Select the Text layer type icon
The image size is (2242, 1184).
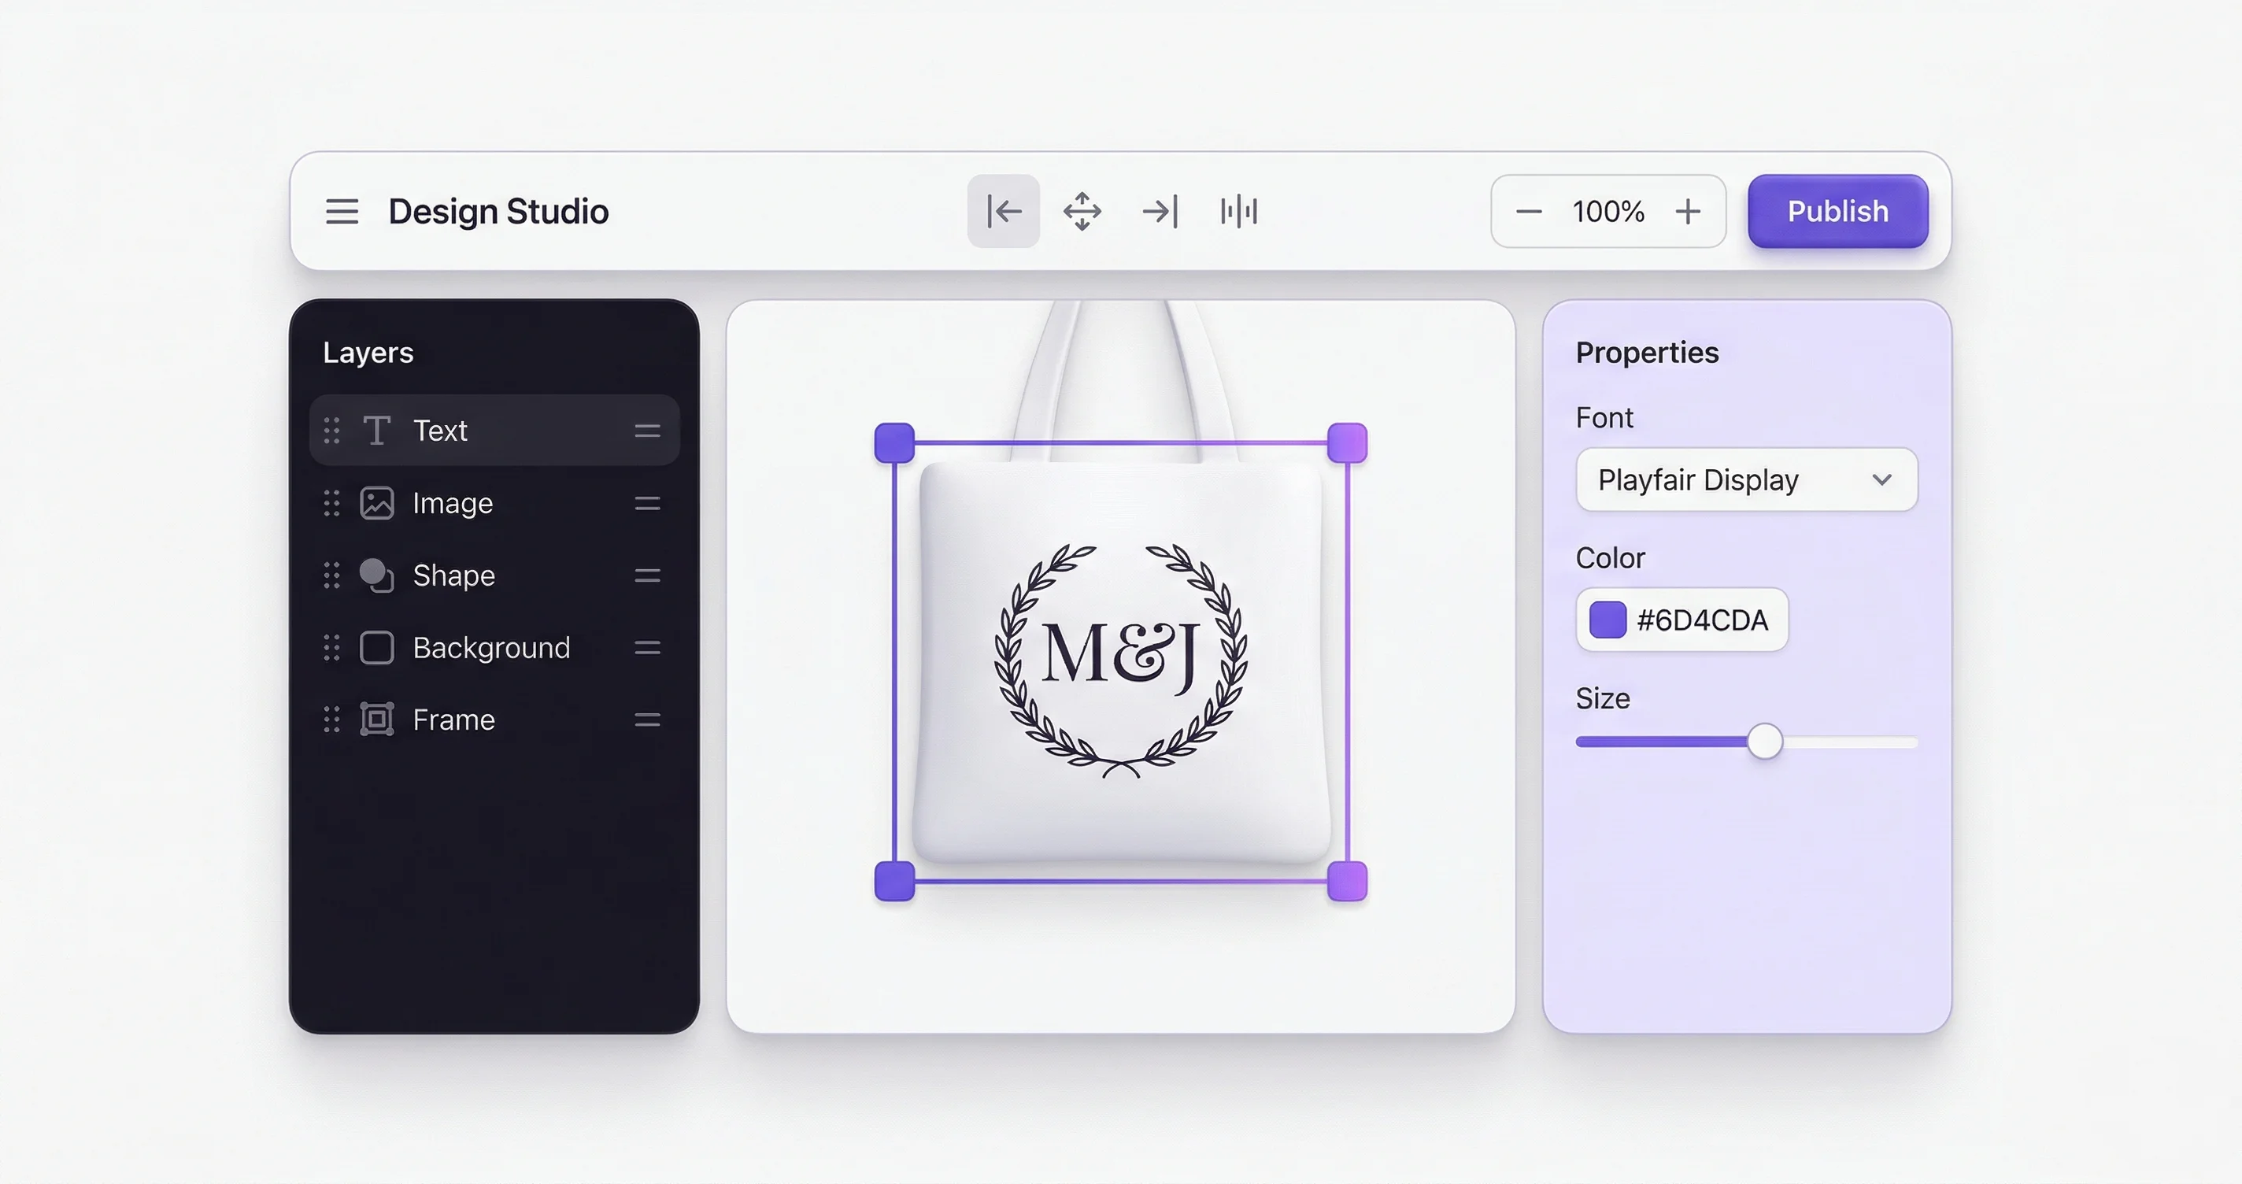coord(377,430)
